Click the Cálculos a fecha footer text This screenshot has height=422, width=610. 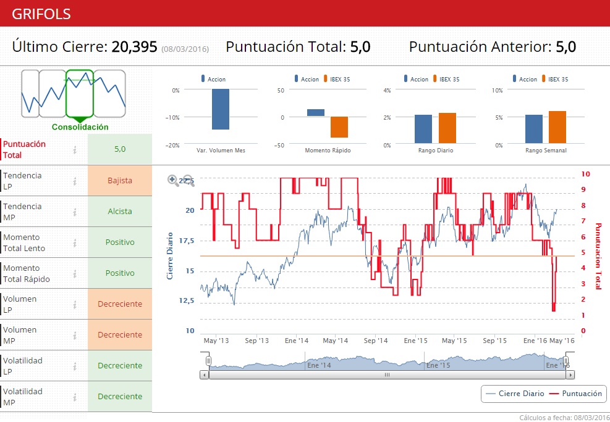tap(564, 418)
